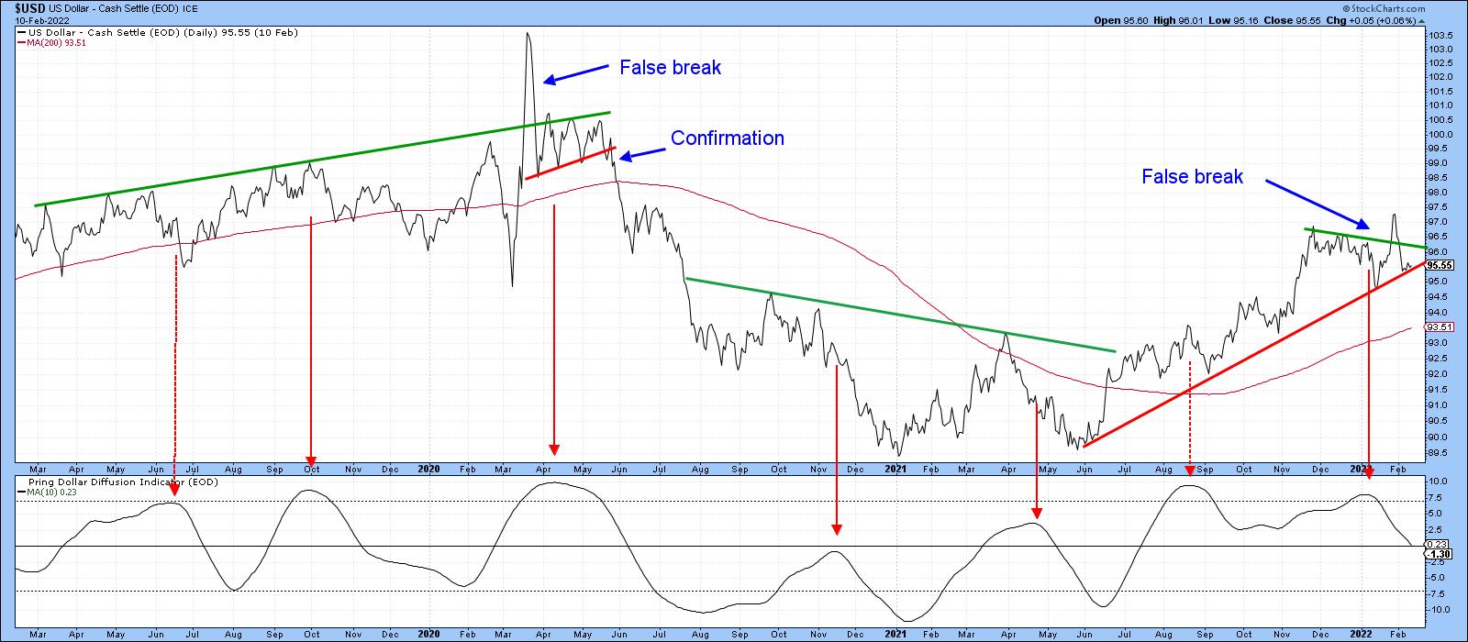Click the 95.55 last-price tag on right axis
This screenshot has height=642, width=1468.
point(1439,265)
